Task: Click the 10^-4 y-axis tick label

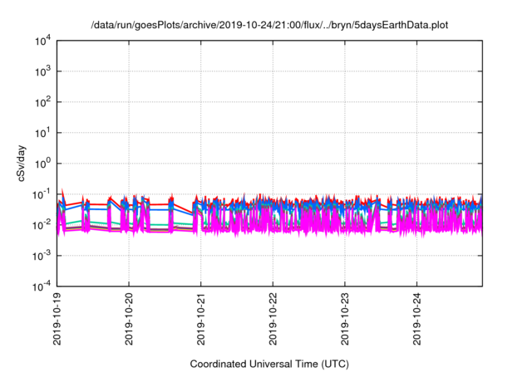Action: (42, 287)
